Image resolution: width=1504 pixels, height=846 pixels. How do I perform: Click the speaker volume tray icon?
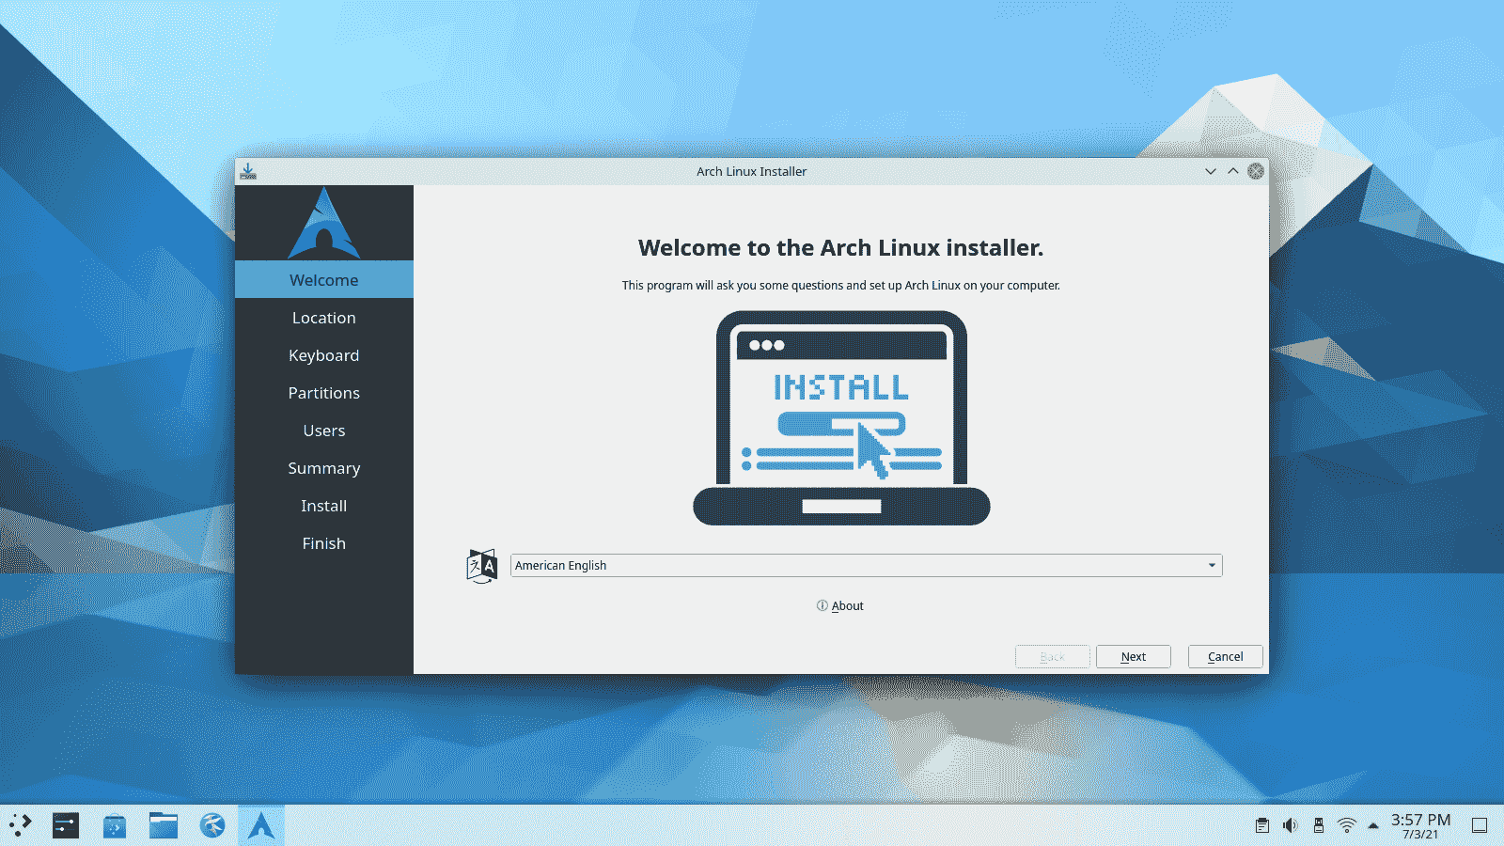[1291, 824]
